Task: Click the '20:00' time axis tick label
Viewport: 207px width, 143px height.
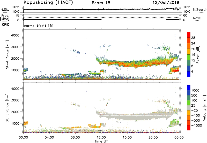Action: pos(153,138)
